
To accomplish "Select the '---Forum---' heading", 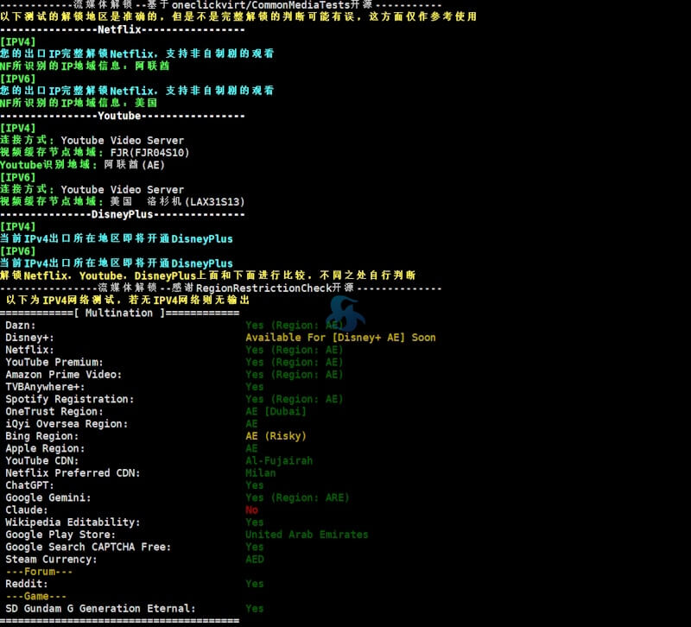I will pos(39,572).
